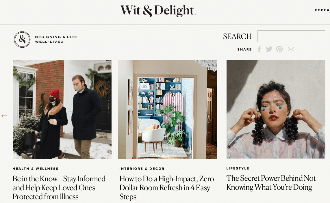Click into the Search input field
This screenshot has width=330, height=203.
291,36
